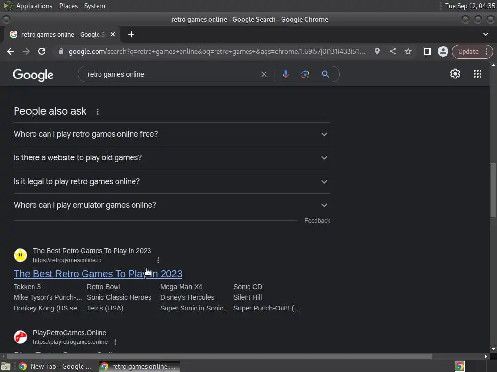Open the Mike Tyson's Punch-… sitelink

[x=48, y=298]
